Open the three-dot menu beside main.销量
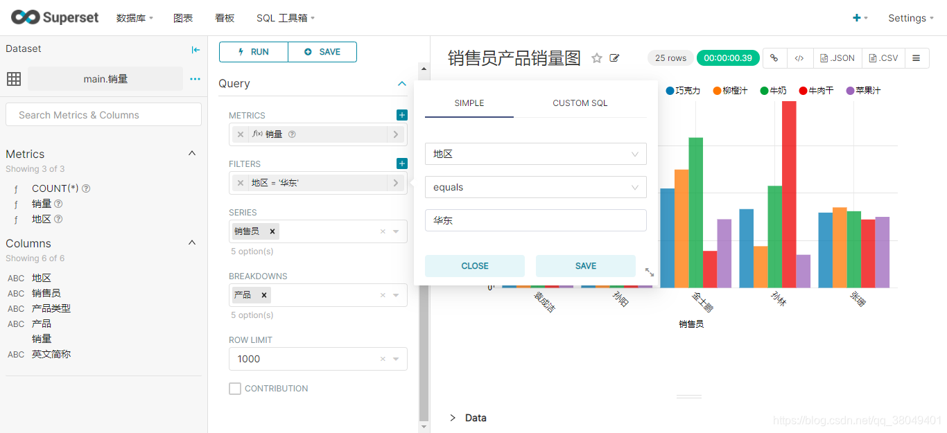Screen dimensions: 947x433 [x=195, y=79]
